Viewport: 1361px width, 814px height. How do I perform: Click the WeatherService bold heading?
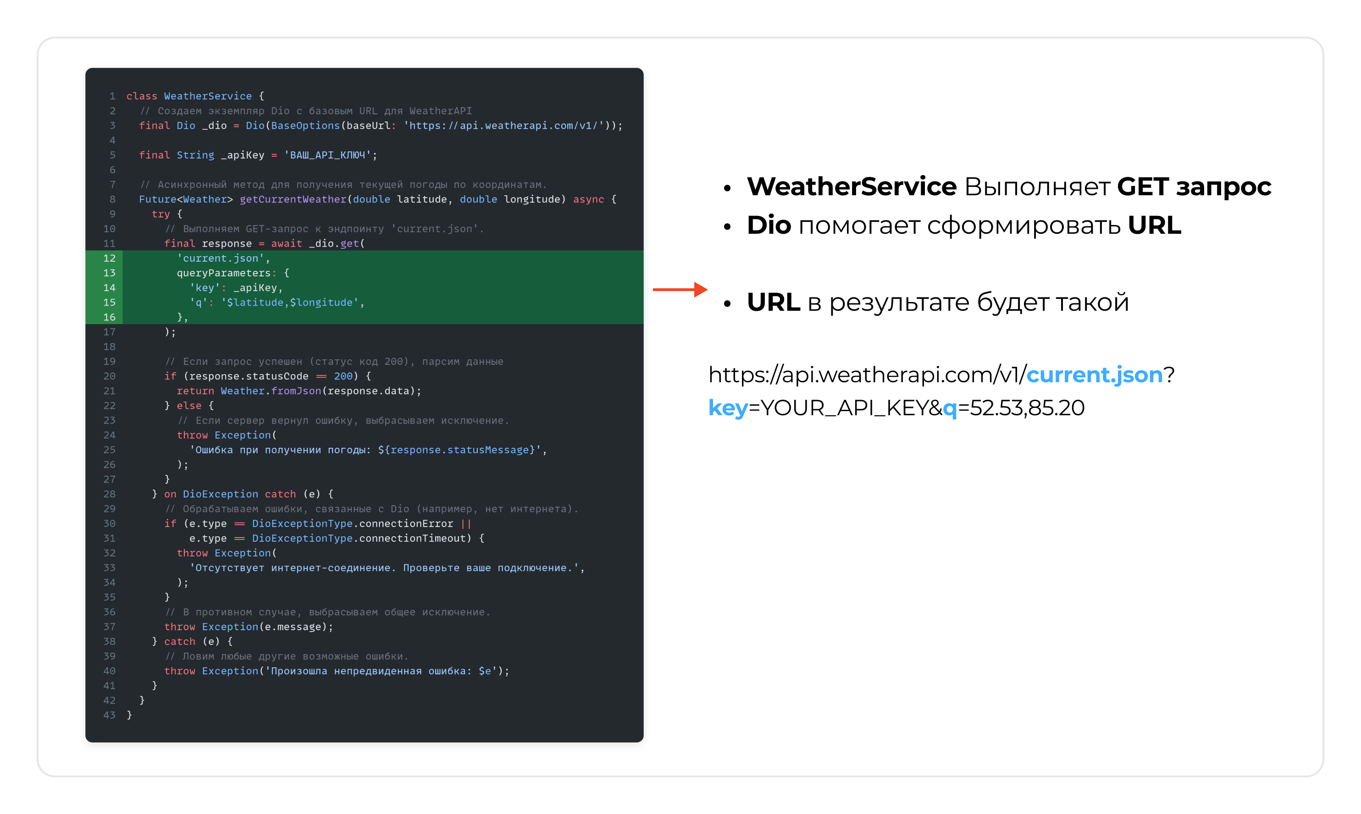pos(852,187)
